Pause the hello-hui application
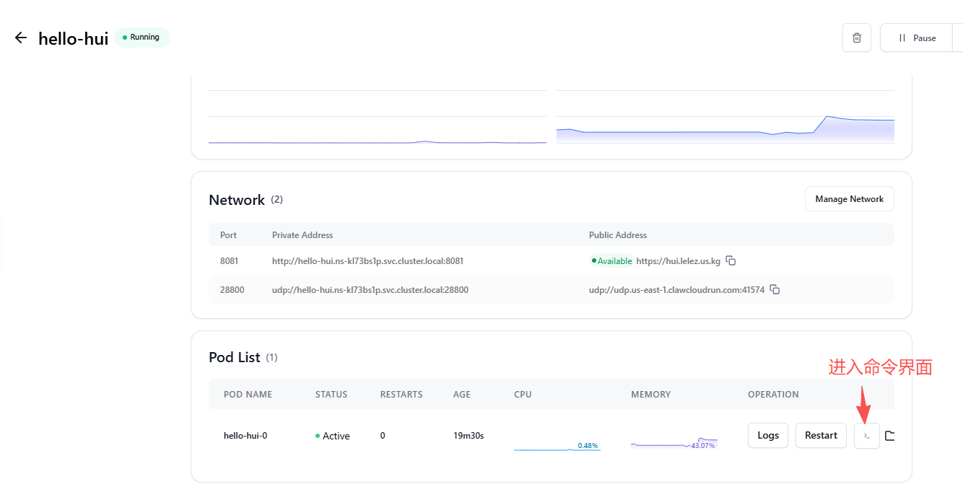The width and height of the screenshot is (963, 487). tap(917, 38)
